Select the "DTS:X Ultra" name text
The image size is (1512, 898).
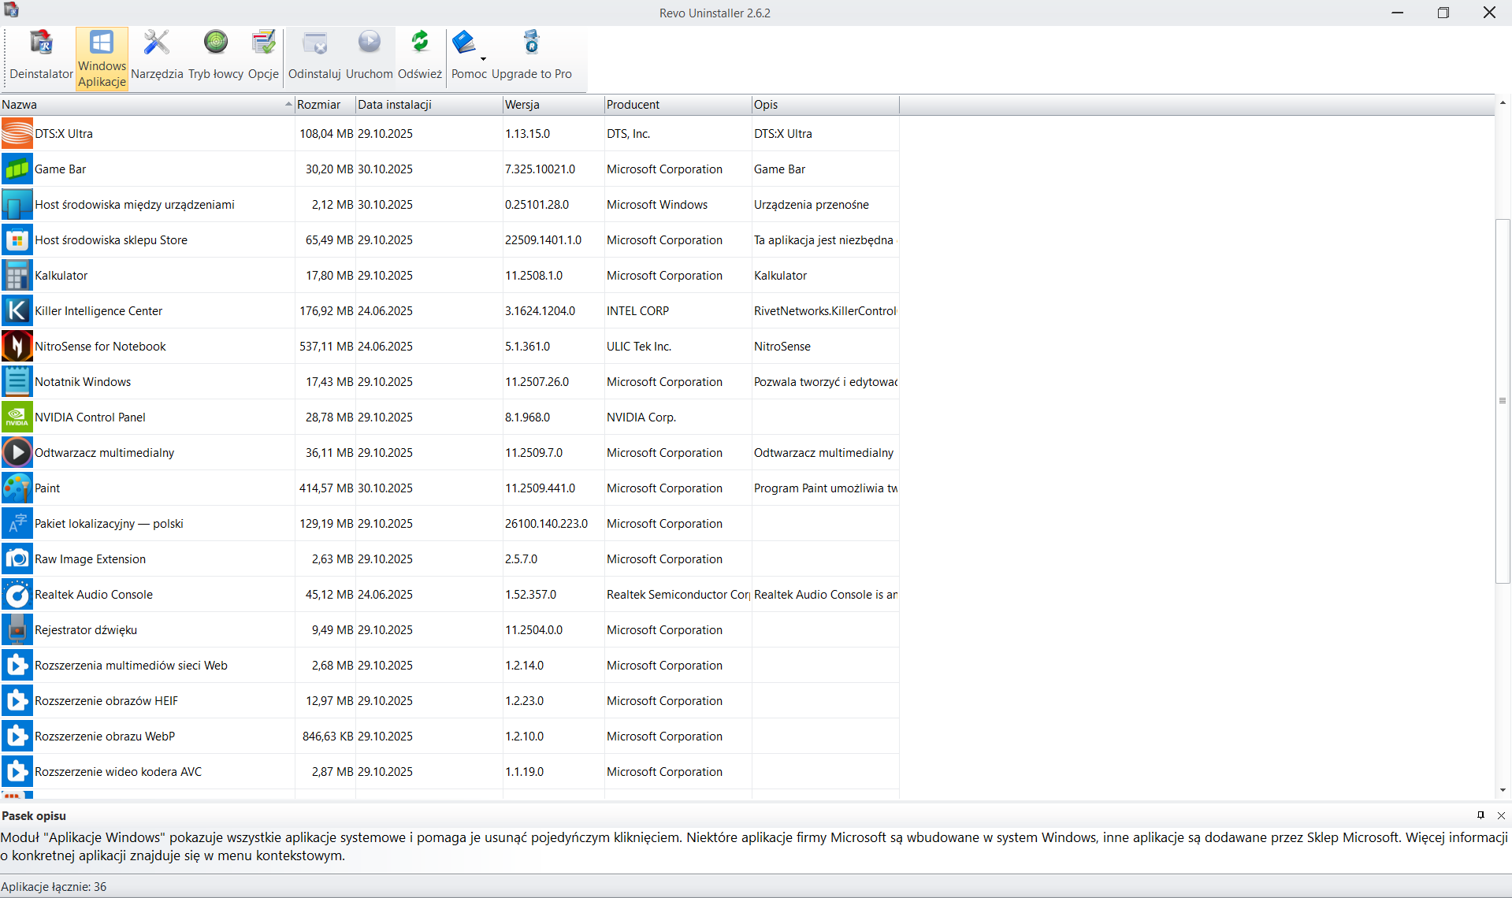point(64,134)
